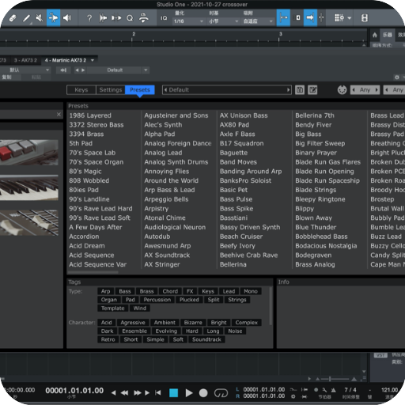Open the 默认 dropdown

pos(25,70)
